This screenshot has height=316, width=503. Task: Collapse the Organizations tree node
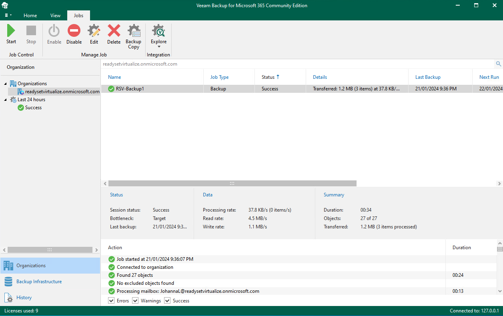[6, 84]
